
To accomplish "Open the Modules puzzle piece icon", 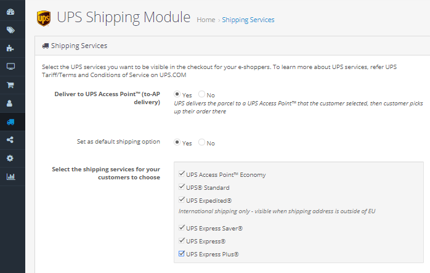I will 10,48.
